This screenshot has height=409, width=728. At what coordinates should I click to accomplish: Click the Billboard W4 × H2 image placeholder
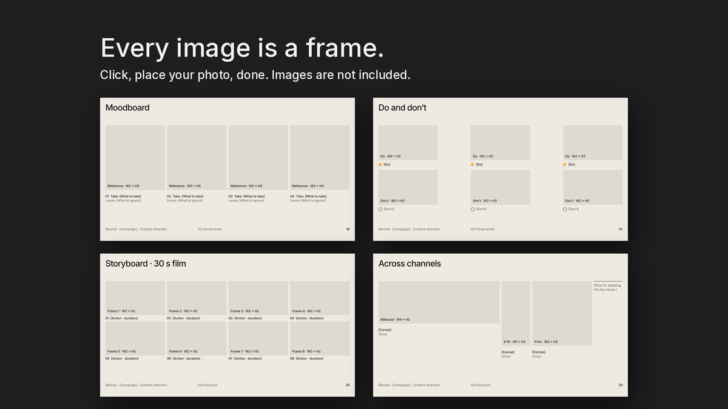coord(439,302)
